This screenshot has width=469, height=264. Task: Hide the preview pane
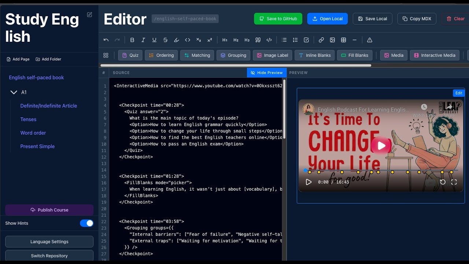click(267, 73)
